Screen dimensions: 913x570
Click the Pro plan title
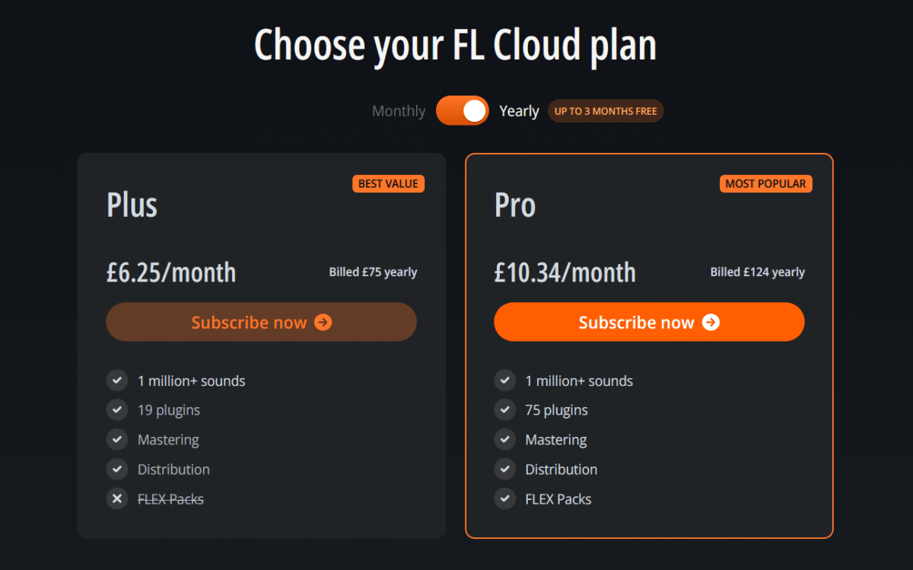pos(515,205)
